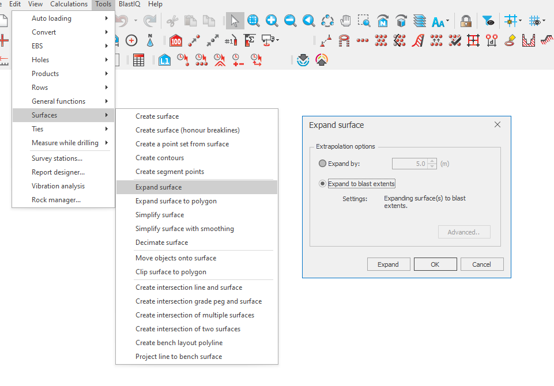Click OK in Expand surface dialog
The width and height of the screenshot is (554, 386).
(435, 264)
